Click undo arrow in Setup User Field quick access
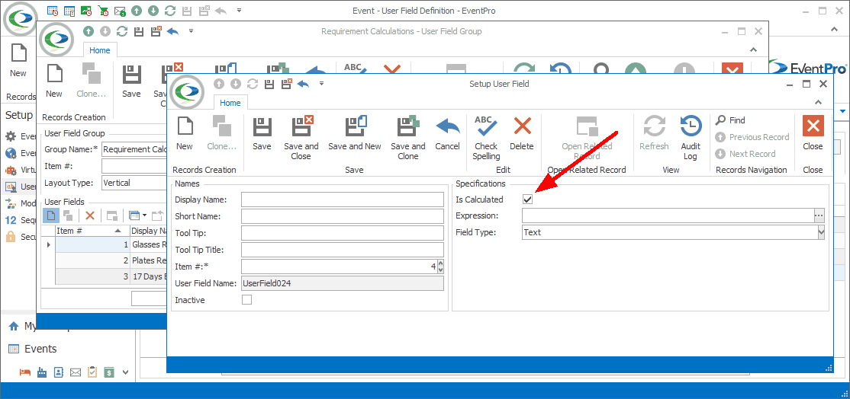The image size is (850, 399). (x=303, y=84)
